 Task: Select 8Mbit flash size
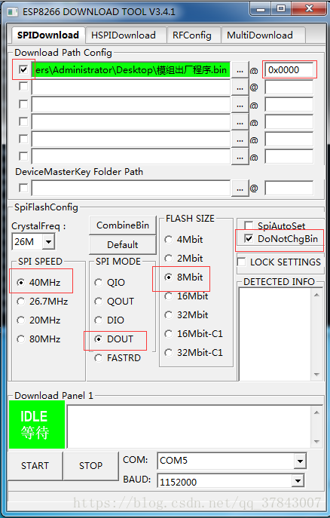(x=184, y=277)
